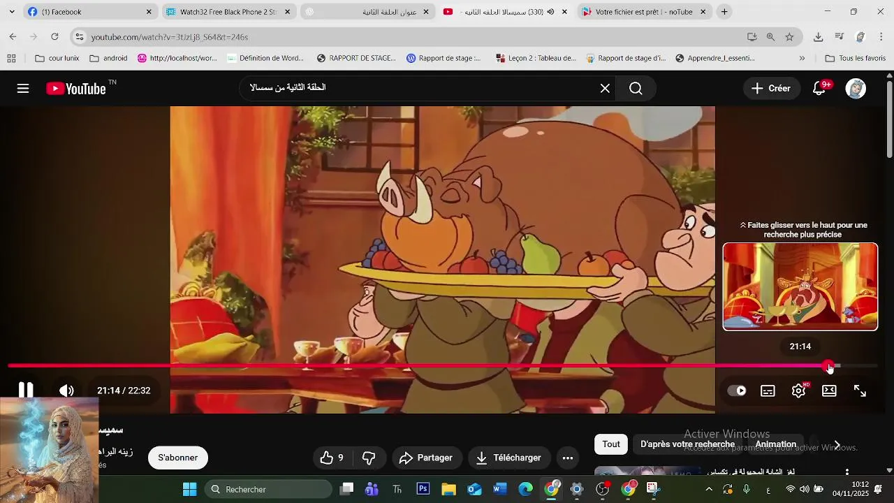Click the Partager button
Viewport: 894px width, 503px height.
(x=426, y=458)
